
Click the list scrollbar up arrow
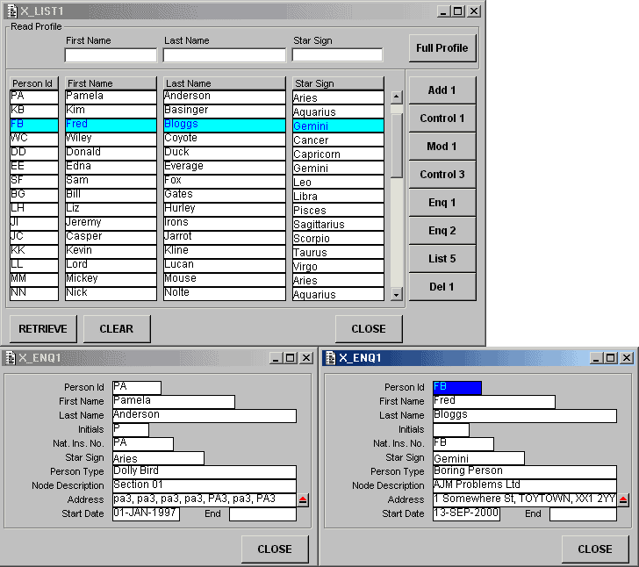pyautogui.click(x=397, y=97)
